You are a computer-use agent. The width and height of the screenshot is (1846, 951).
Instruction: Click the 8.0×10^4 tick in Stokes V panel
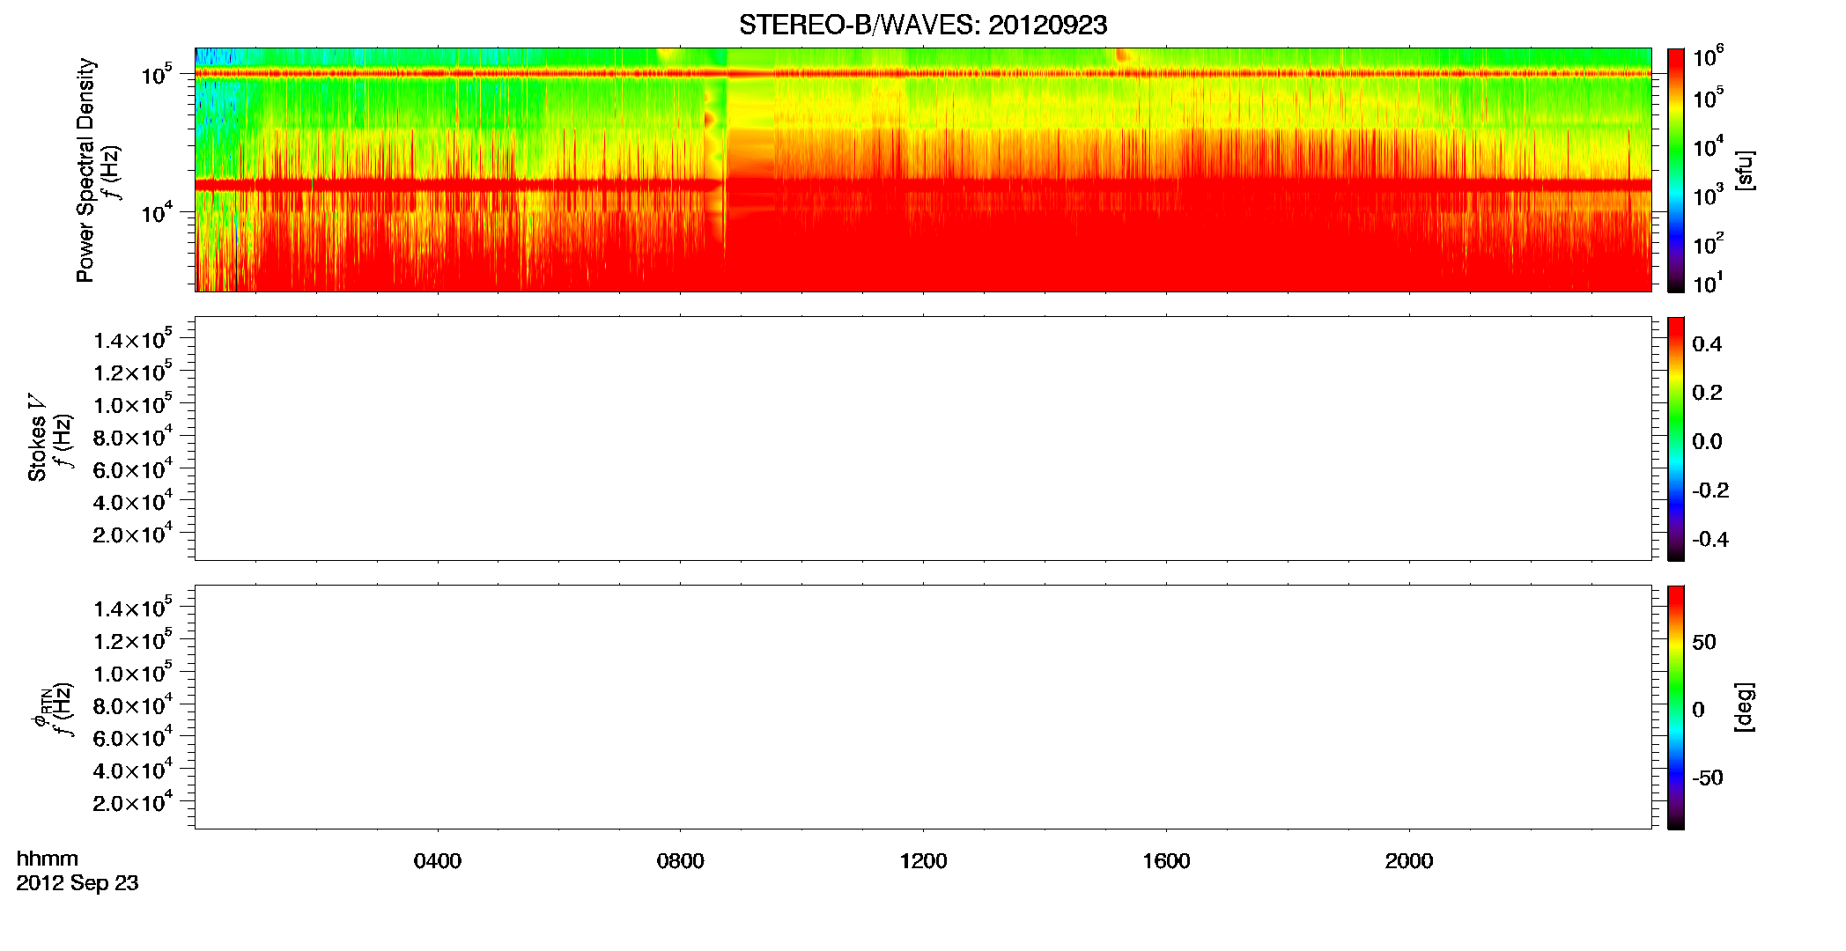tap(133, 436)
